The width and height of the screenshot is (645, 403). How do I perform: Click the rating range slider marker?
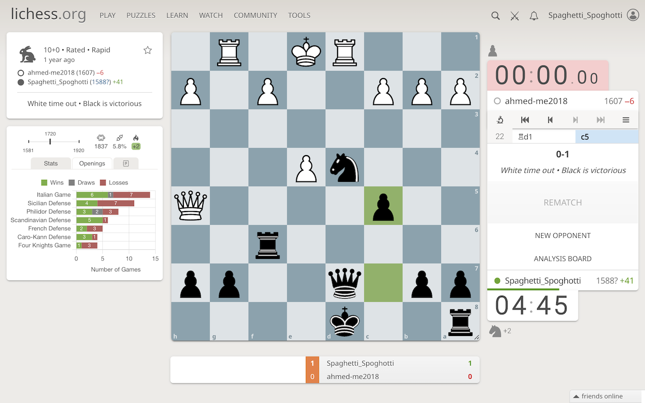[50, 142]
